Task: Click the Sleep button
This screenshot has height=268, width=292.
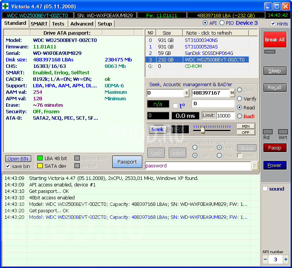Action: pyautogui.click(x=275, y=71)
